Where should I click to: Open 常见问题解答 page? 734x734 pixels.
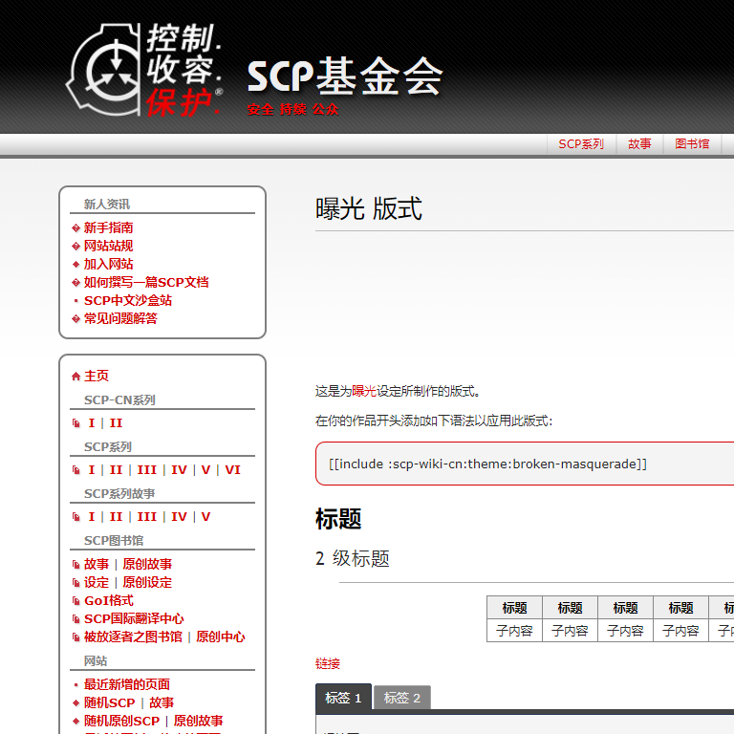pos(120,319)
